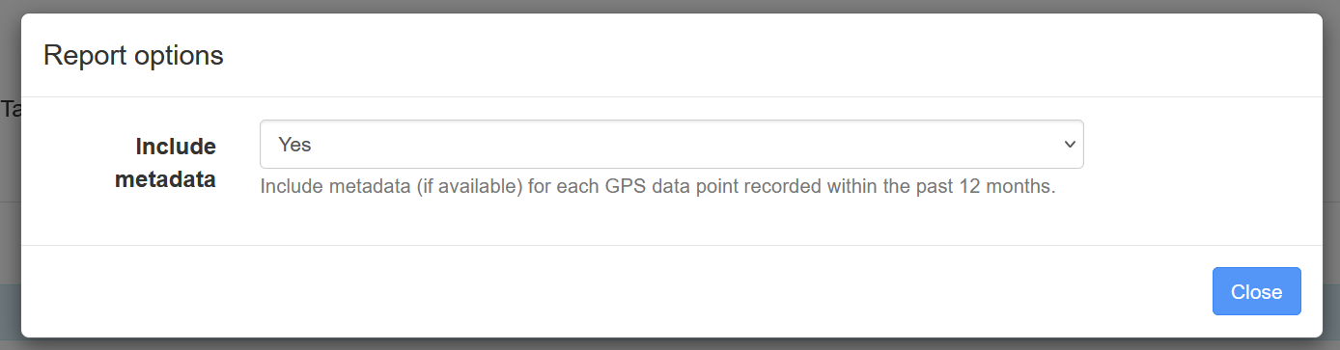1340x350 pixels.
Task: Click empty footer area left of Close
Action: [618, 291]
